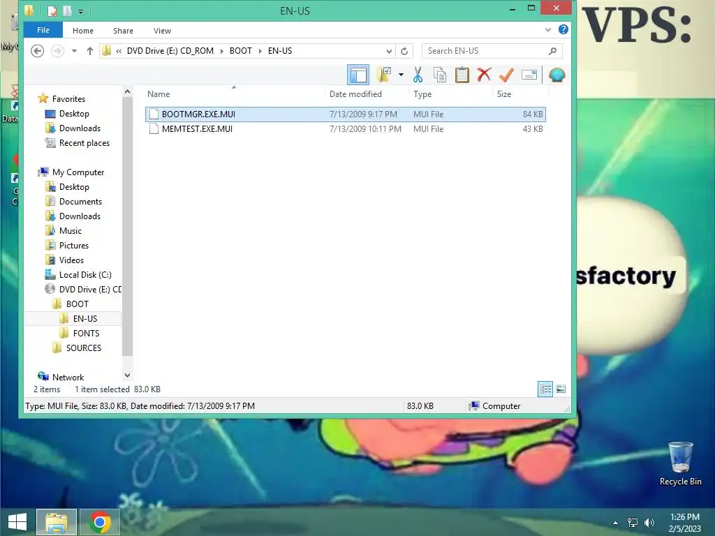Click DVD Drive (E:) CD_ROM breadcrumb
The height and width of the screenshot is (536, 715).
click(170, 51)
